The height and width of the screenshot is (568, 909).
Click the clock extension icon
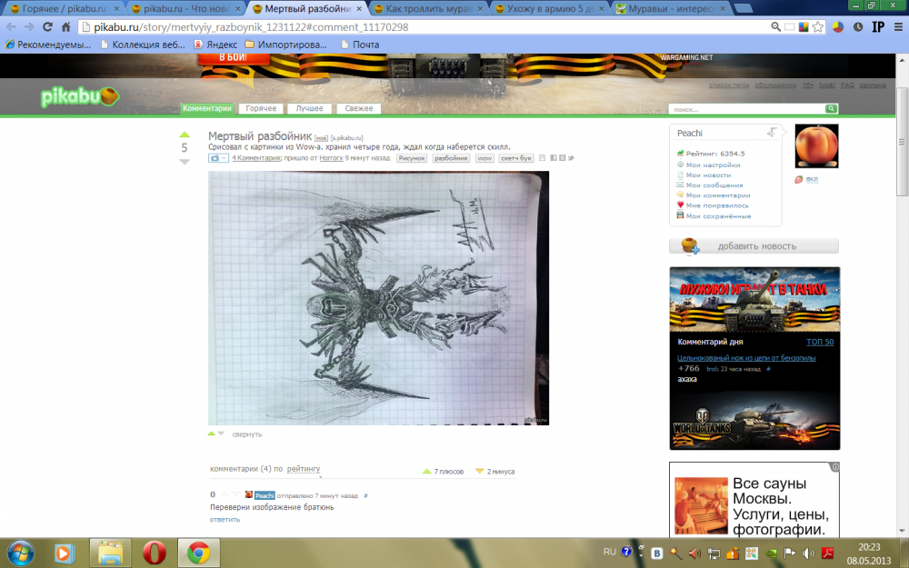tap(858, 27)
